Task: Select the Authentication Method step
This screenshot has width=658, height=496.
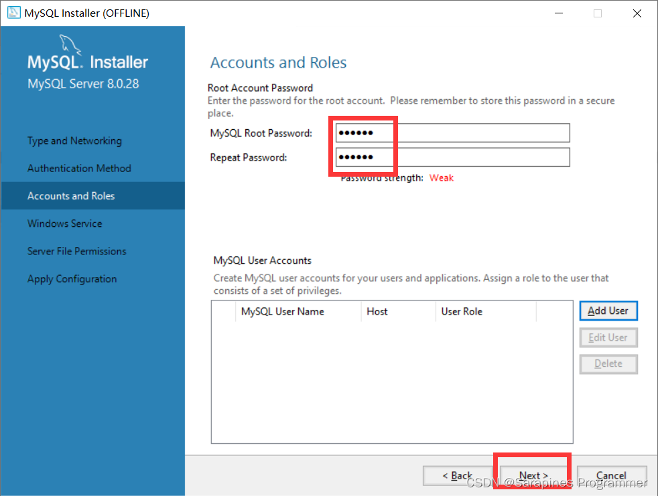Action: click(x=78, y=168)
